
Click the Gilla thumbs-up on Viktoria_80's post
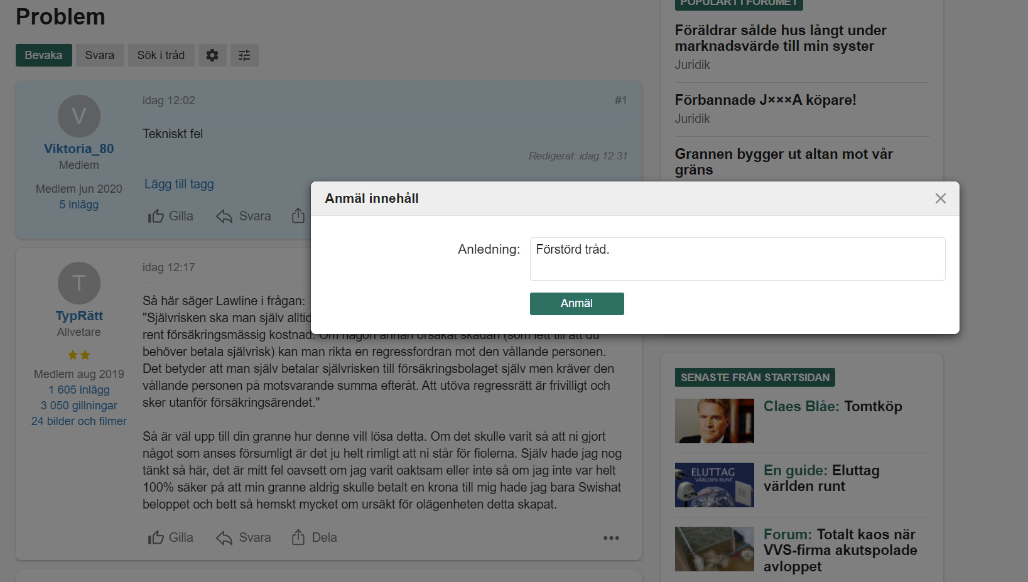click(x=171, y=216)
